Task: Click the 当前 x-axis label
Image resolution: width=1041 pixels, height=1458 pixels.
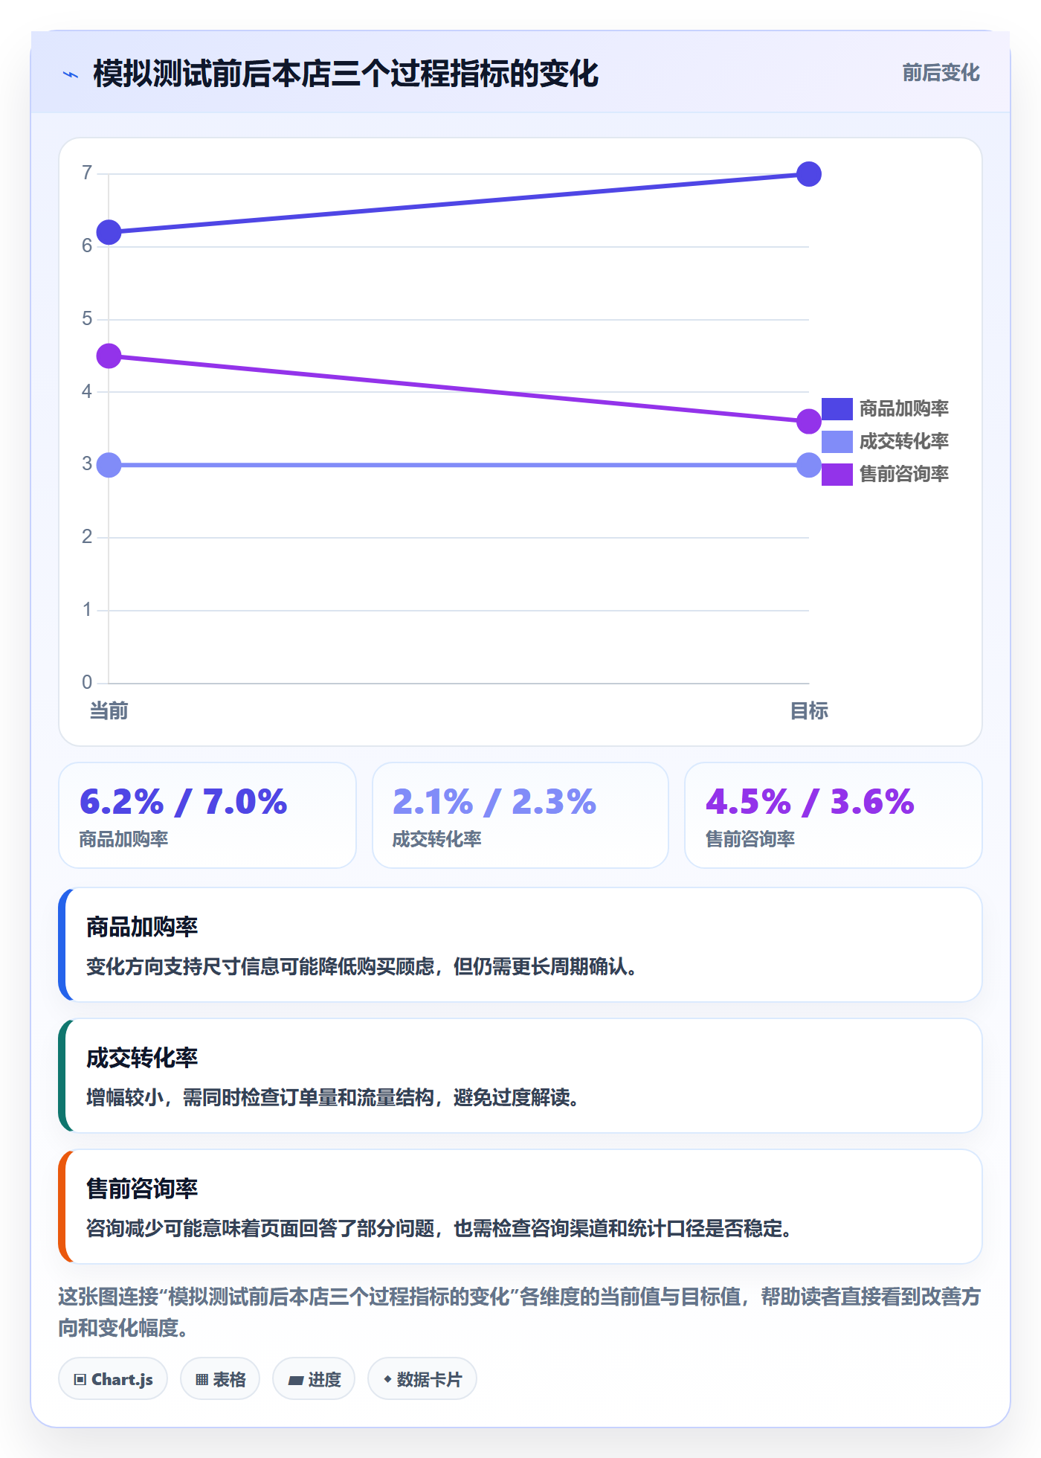Action: coord(109,711)
